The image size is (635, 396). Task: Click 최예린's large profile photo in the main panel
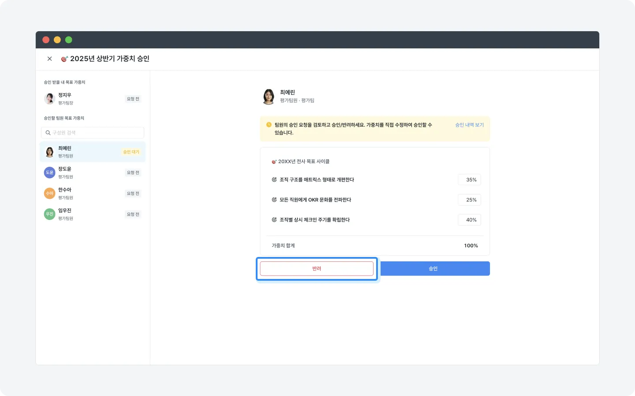click(x=269, y=96)
